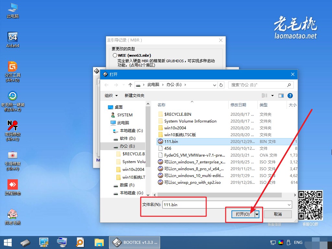Launch 远程协助 desktop icon
The height and width of the screenshot is (249, 332).
coord(13,187)
